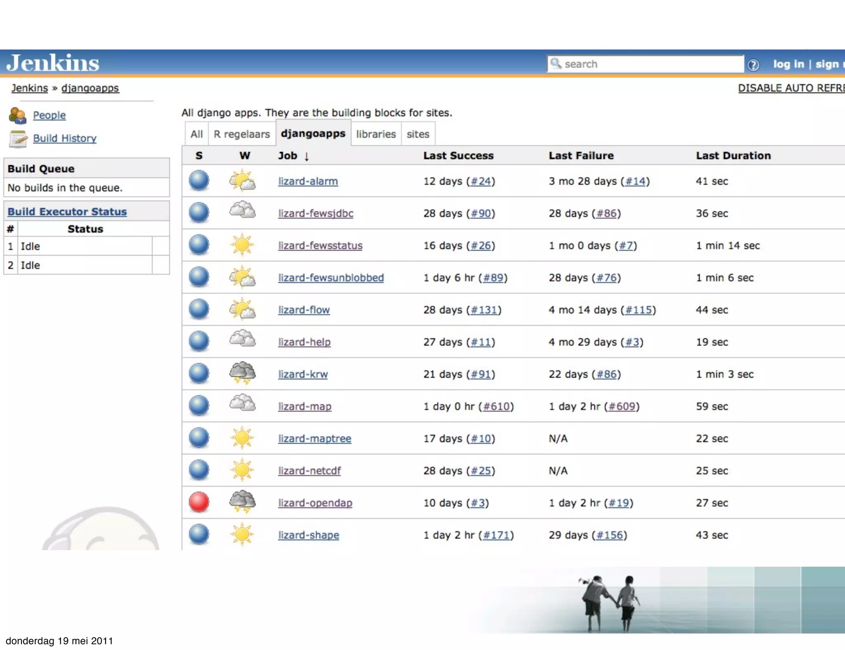
Task: Click the sunny weather icon for lizard-fewsstatus
Action: [242, 245]
